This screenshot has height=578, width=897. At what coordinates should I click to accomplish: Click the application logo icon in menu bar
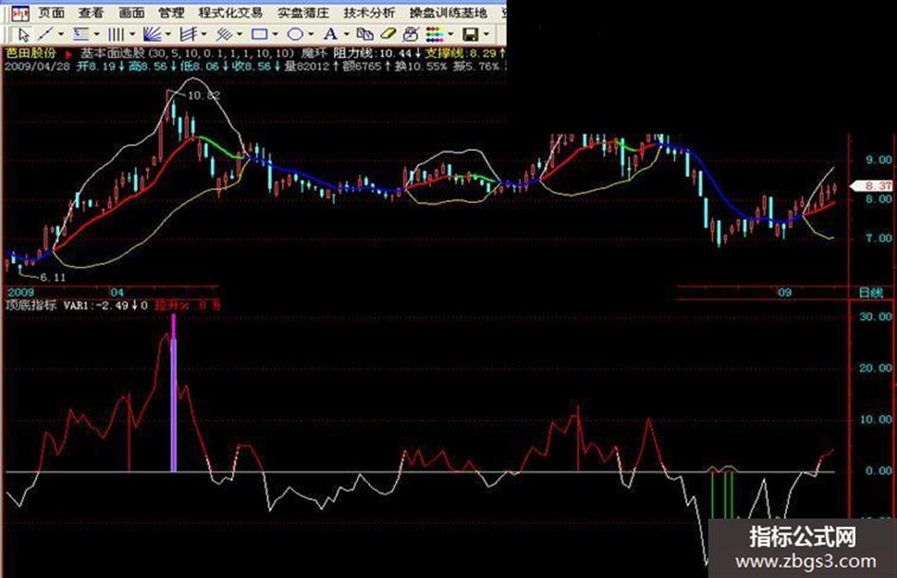pos(20,12)
